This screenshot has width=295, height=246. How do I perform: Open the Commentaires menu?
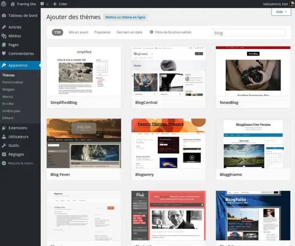(20, 53)
